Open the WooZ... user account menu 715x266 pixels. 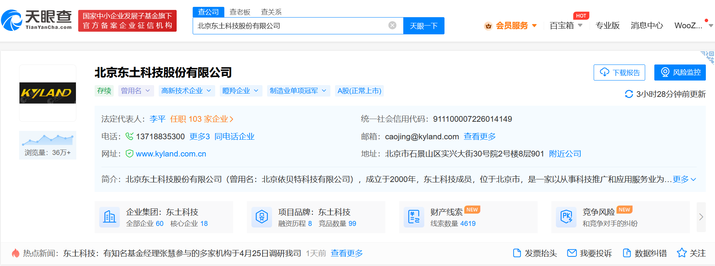693,26
